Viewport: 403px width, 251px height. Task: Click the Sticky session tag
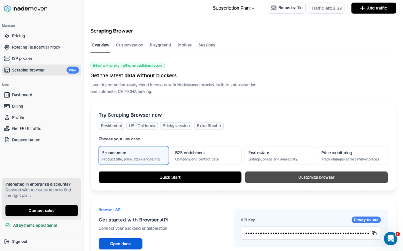176,126
